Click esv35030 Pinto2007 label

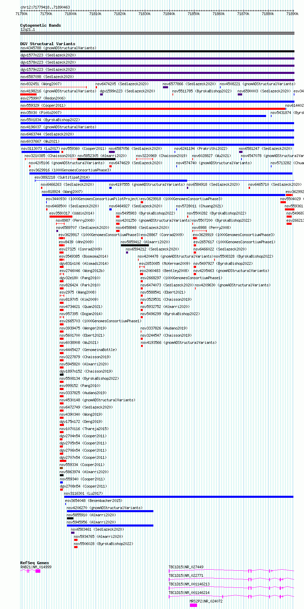pos(41,113)
